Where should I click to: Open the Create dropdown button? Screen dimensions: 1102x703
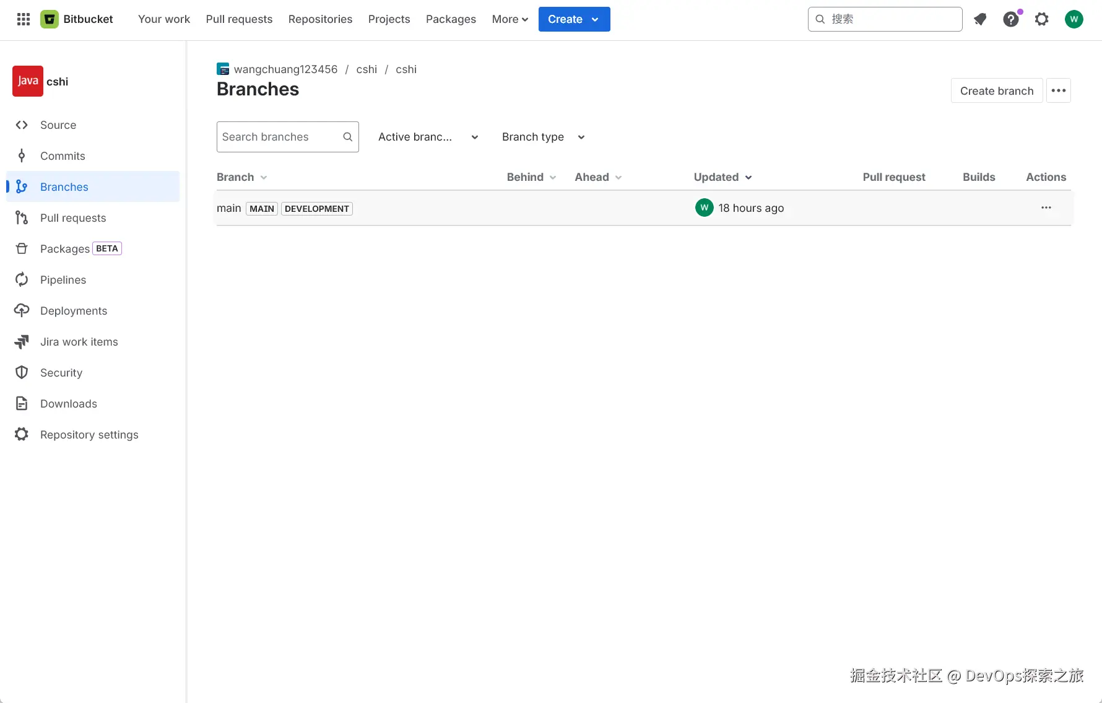575,19
